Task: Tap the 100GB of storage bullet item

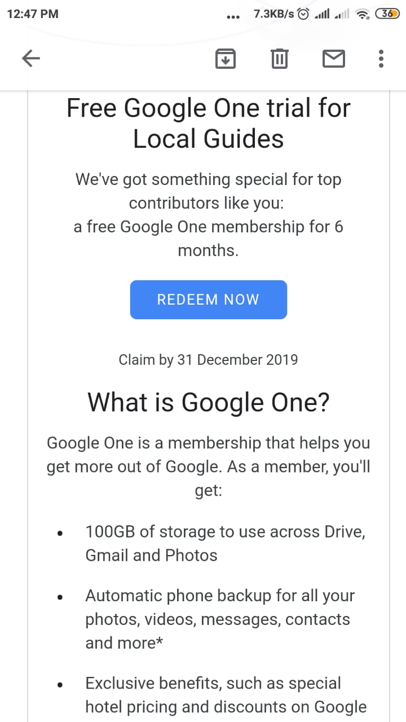Action: point(224,543)
